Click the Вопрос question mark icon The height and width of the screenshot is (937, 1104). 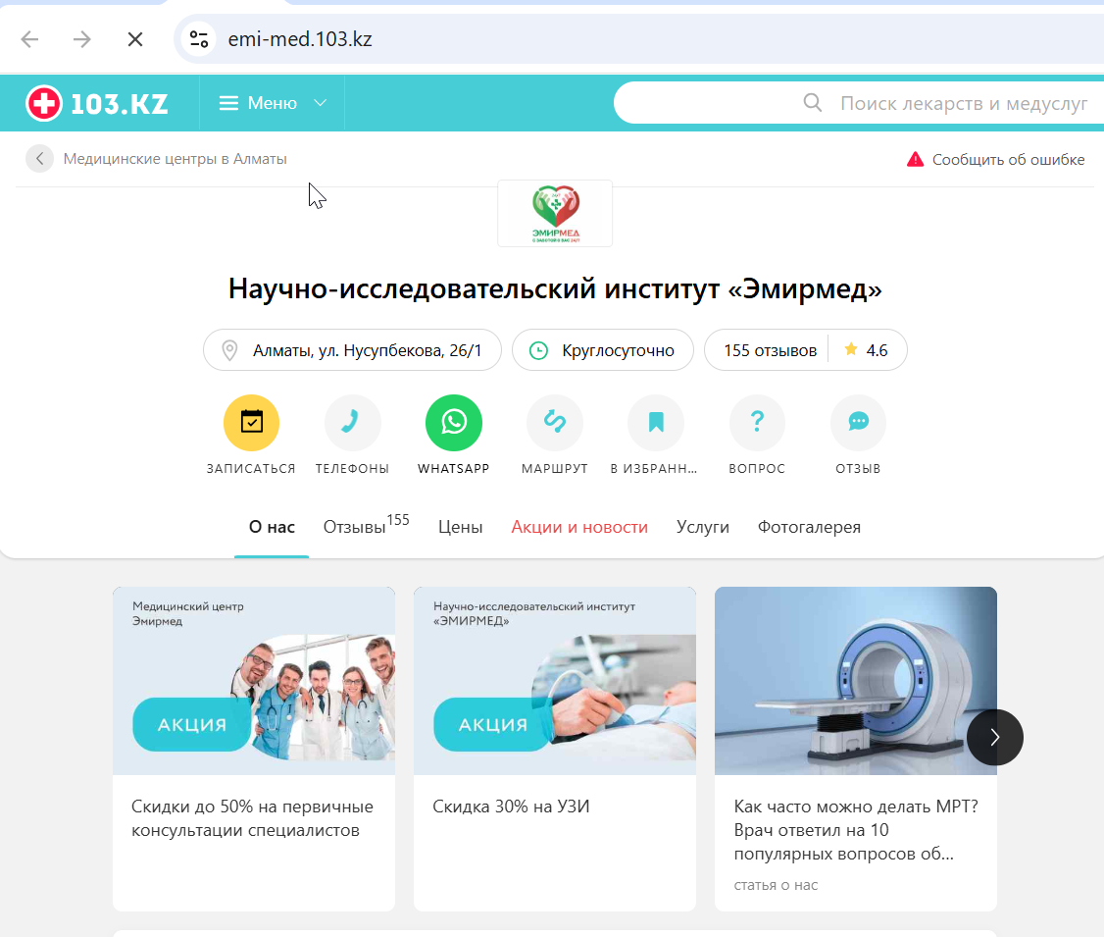tap(757, 423)
